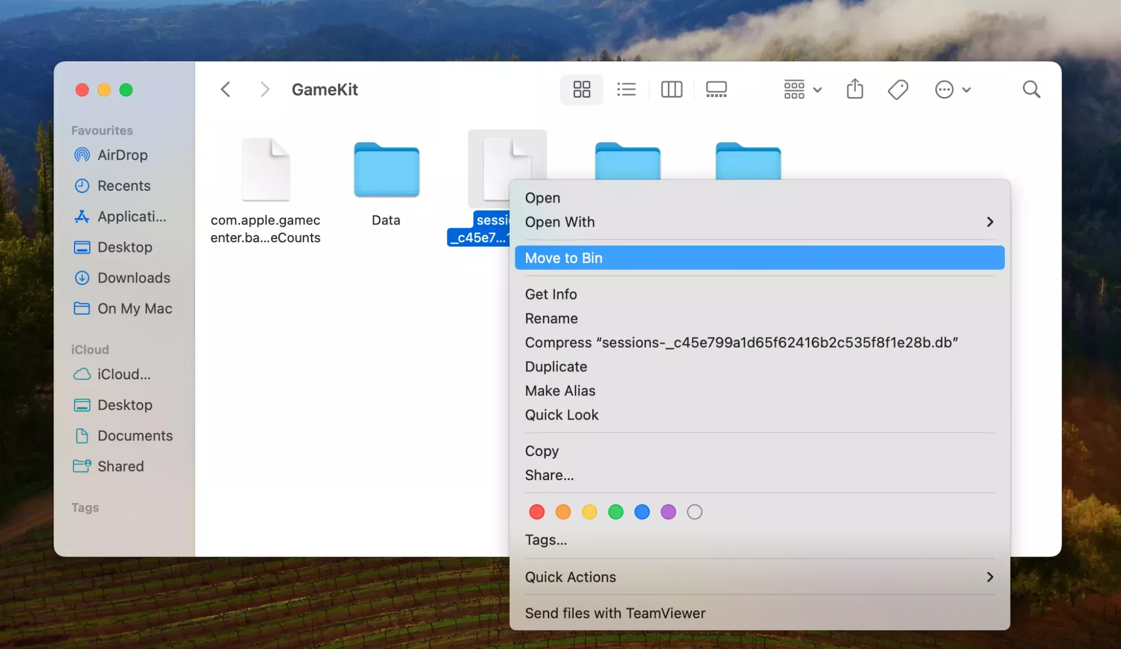
Task: Click the Share toolbar icon
Action: (x=855, y=89)
